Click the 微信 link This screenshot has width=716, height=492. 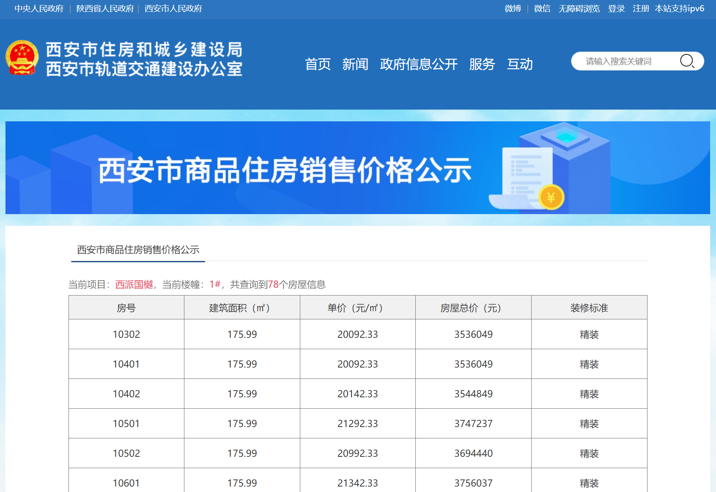coord(542,9)
